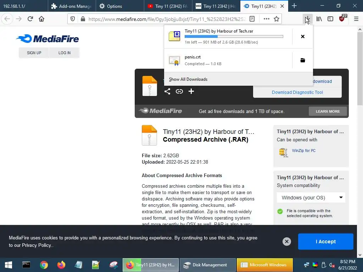Copy link using chain icon

tap(179, 91)
